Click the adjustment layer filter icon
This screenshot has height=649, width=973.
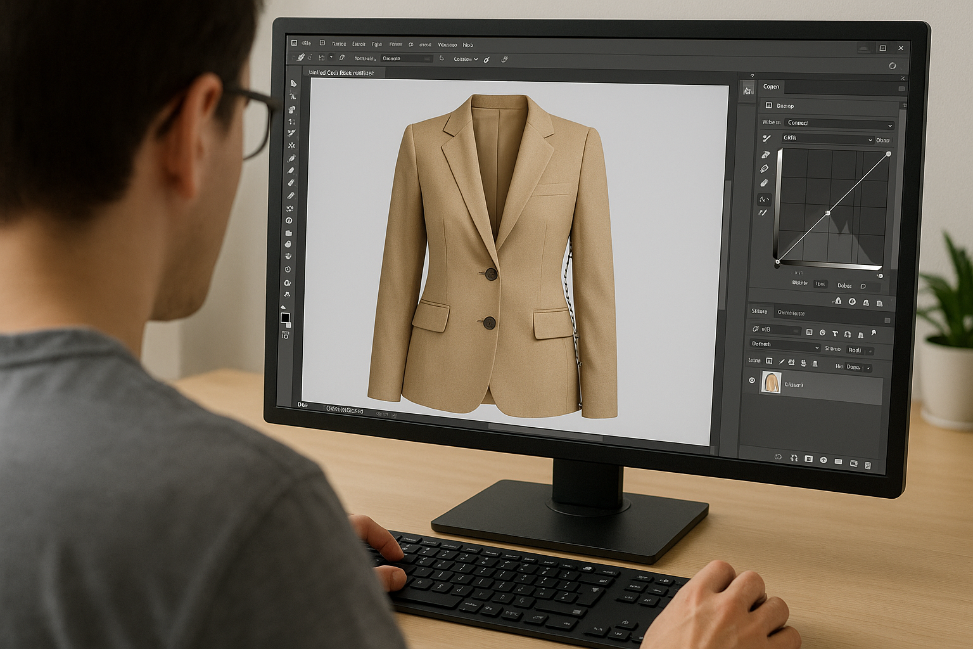click(822, 333)
